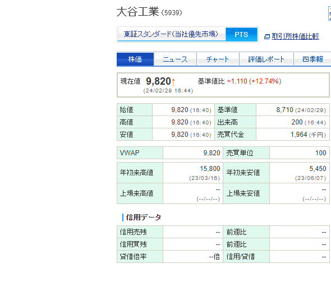This screenshot has width=331, height=282.
Task: Click the 売買単位 value 100
Action: click(x=321, y=152)
